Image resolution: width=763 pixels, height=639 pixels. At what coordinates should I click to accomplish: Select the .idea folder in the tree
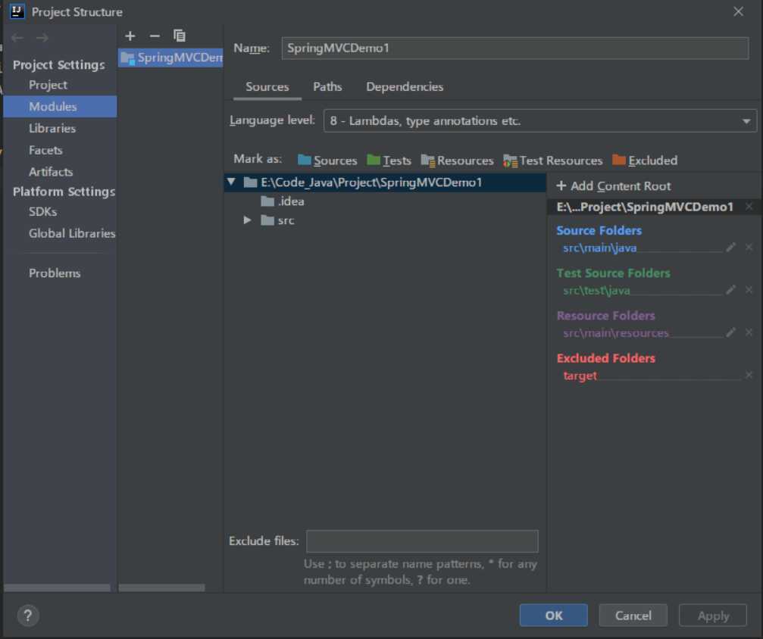click(282, 201)
